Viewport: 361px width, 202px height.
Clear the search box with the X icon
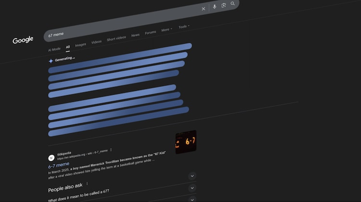tap(203, 8)
